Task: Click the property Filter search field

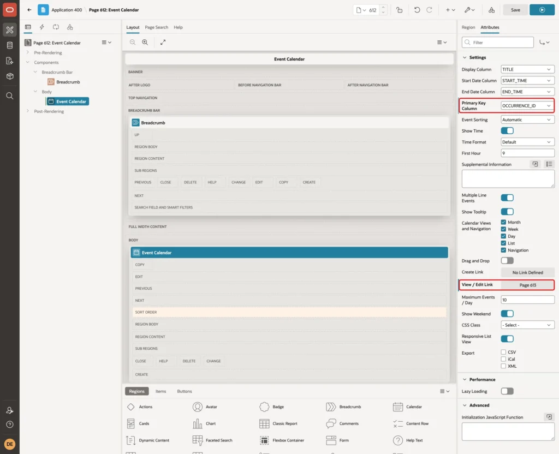Action: pyautogui.click(x=498, y=43)
